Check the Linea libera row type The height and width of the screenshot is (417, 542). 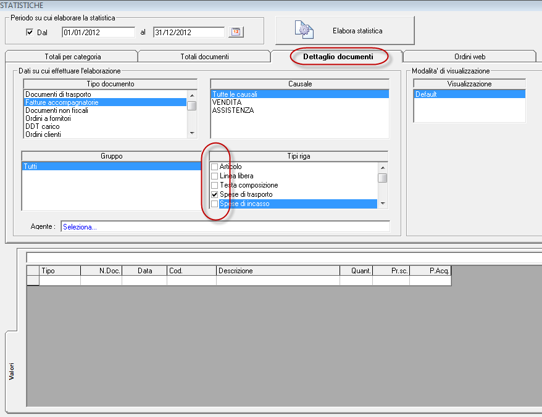(214, 176)
